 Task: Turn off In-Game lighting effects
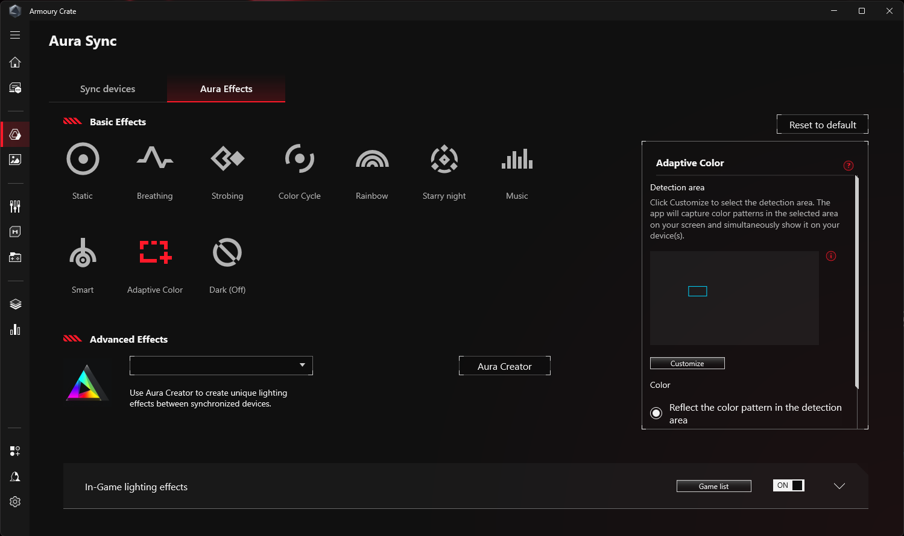tap(788, 485)
